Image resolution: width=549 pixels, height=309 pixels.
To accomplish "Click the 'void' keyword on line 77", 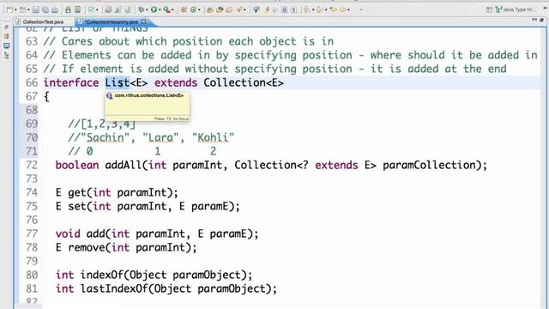I will (x=68, y=233).
